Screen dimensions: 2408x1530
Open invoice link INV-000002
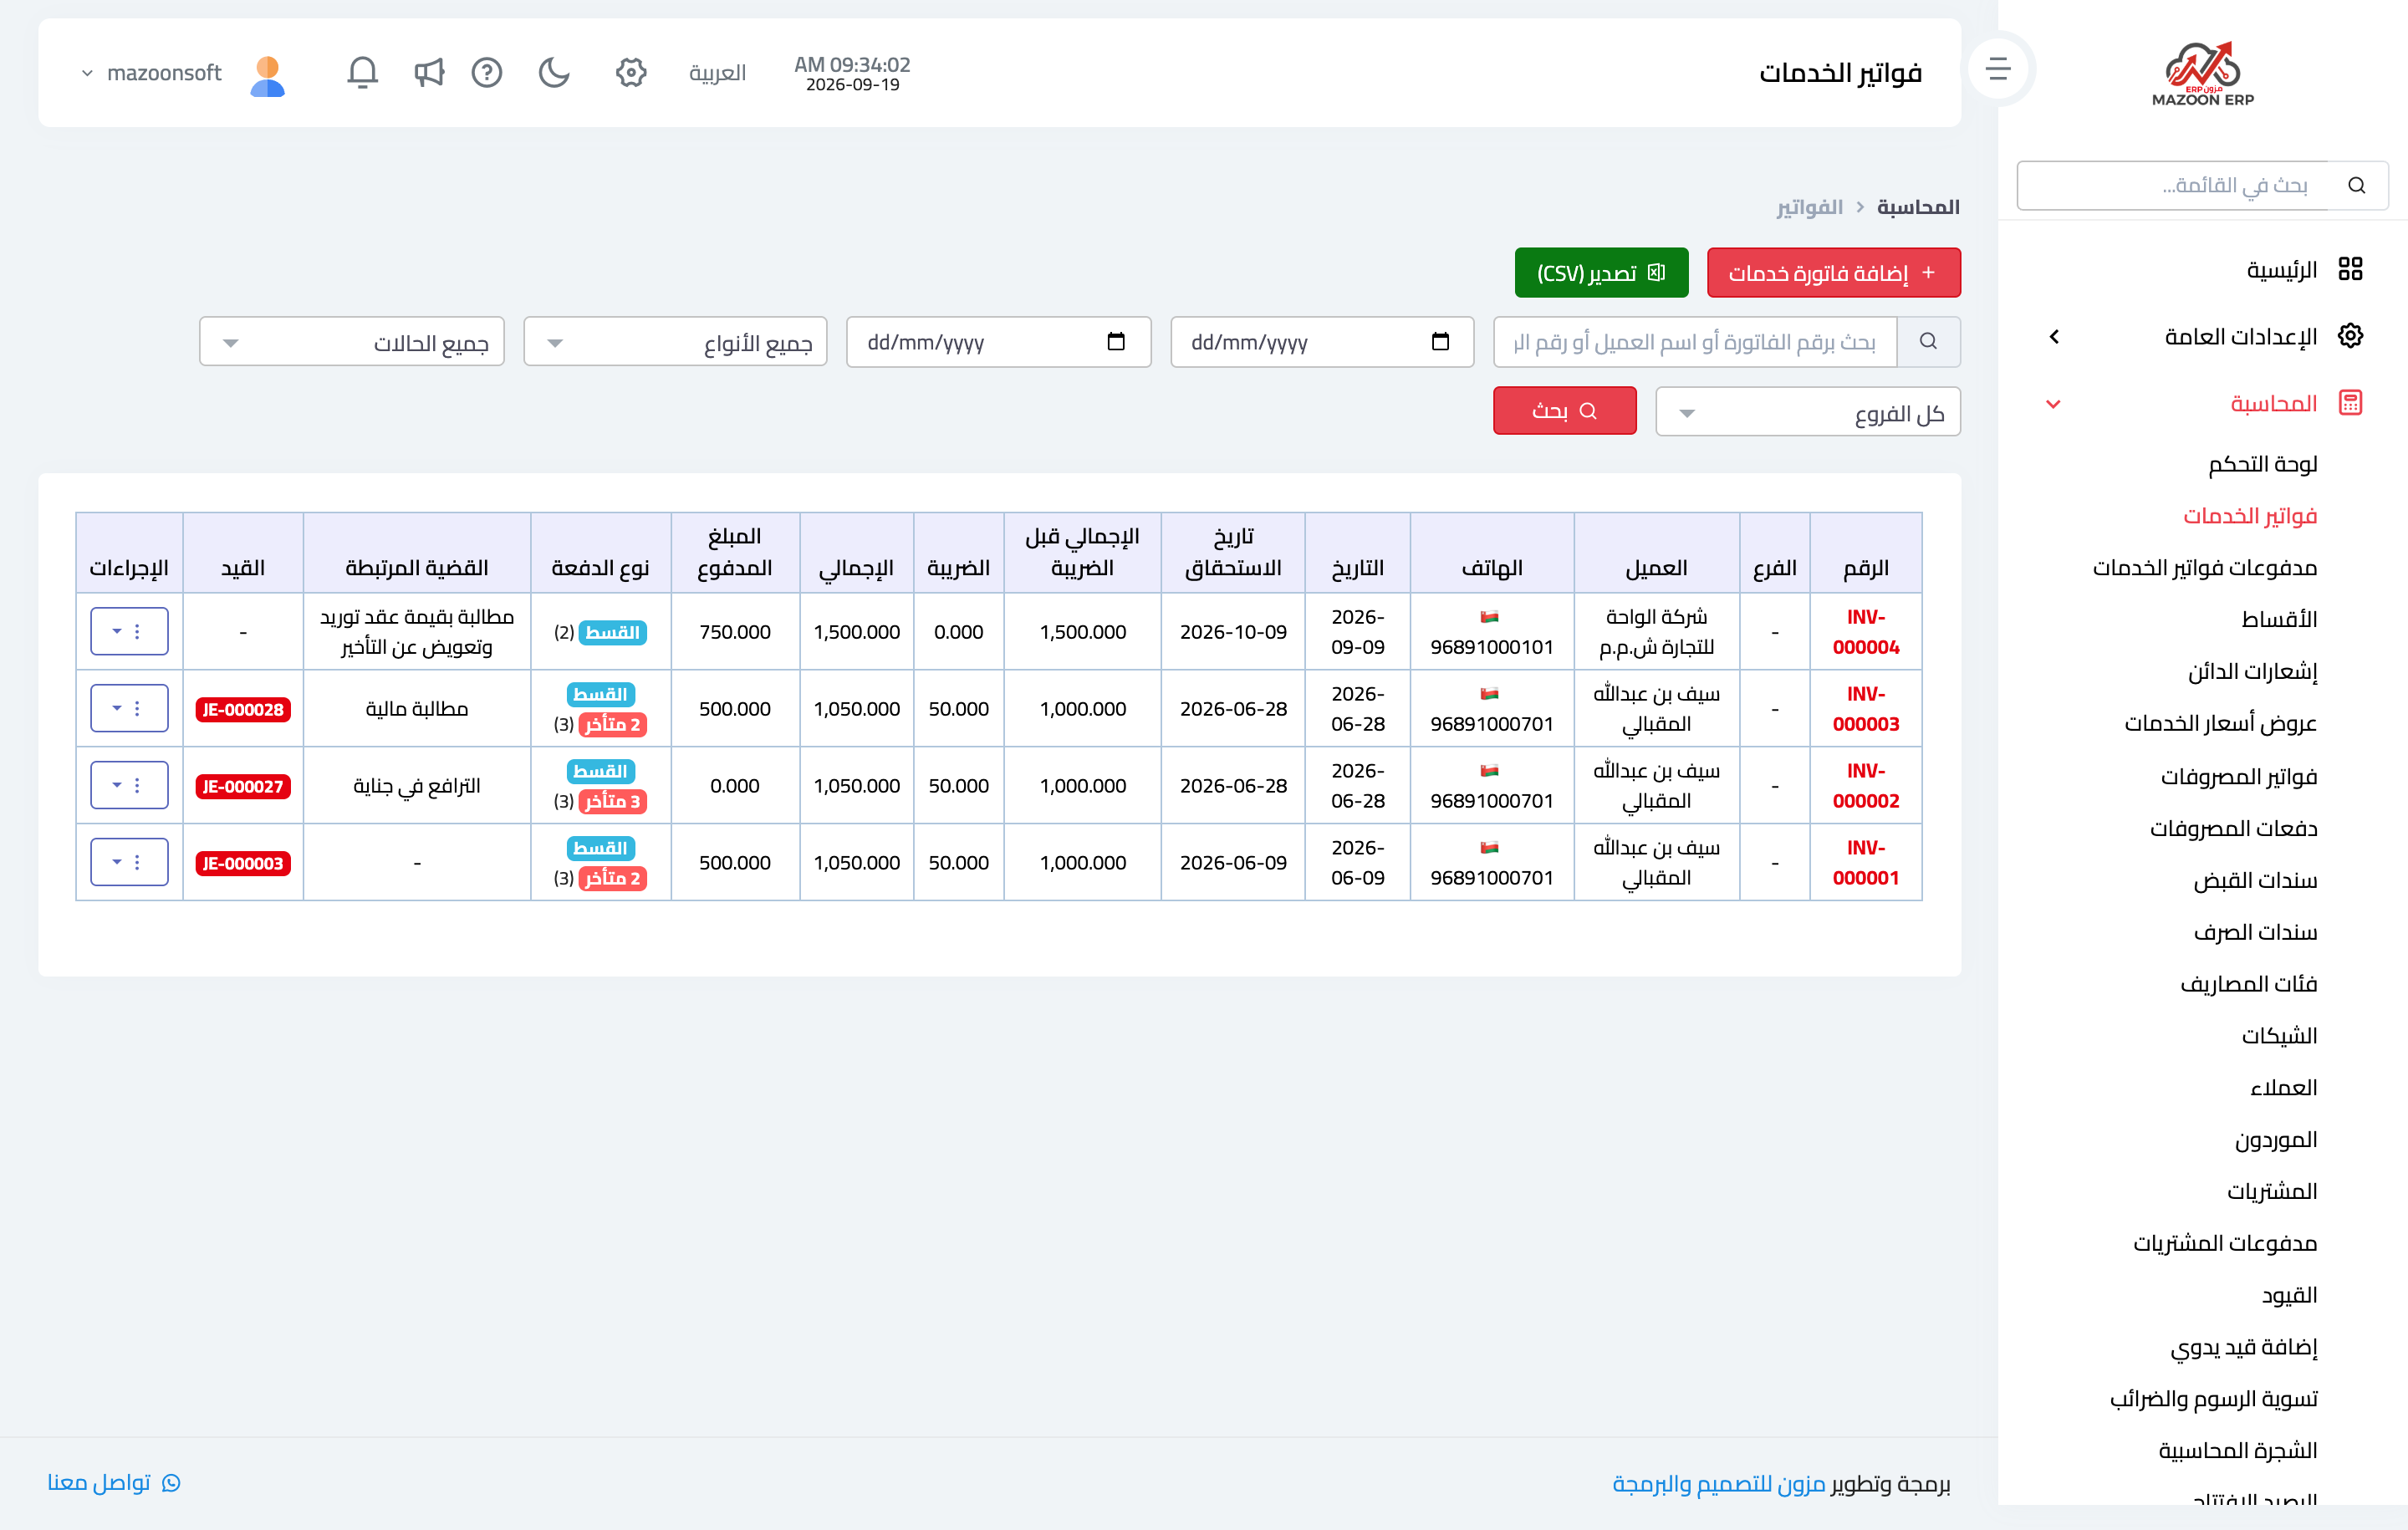pos(1866,786)
